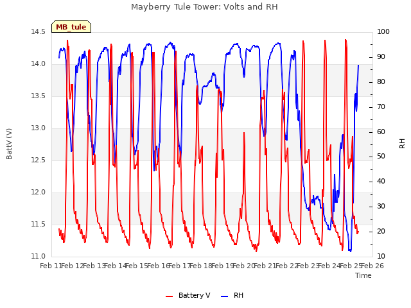The width and height of the screenshot is (411, 308).
Task: Toggle the RH legend entry
Action: pos(232,295)
